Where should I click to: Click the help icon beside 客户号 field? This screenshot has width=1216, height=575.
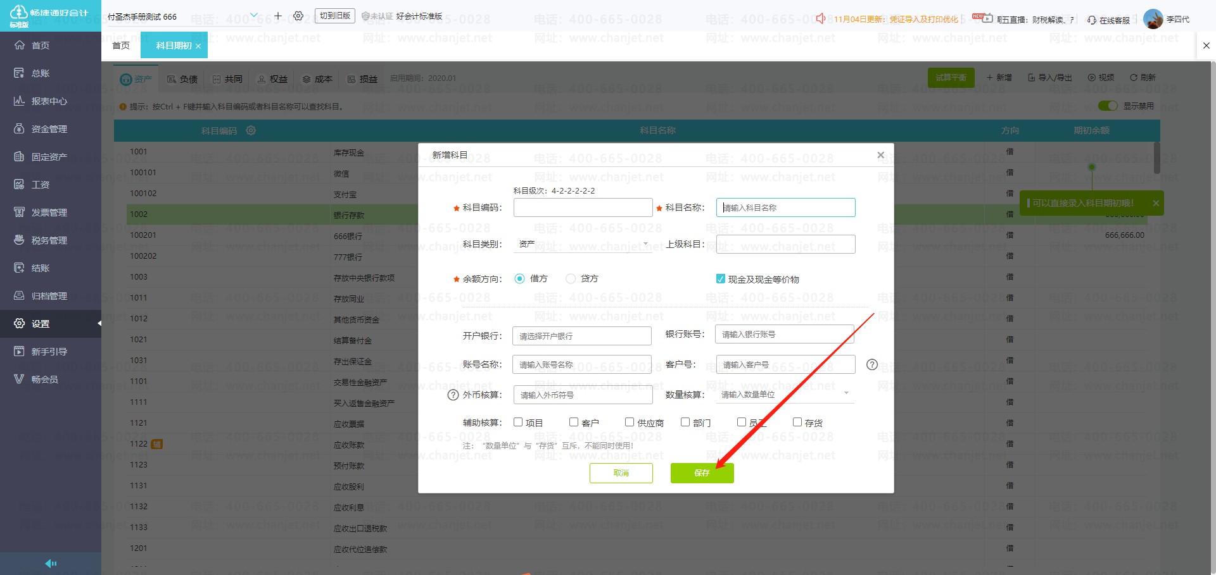[872, 364]
